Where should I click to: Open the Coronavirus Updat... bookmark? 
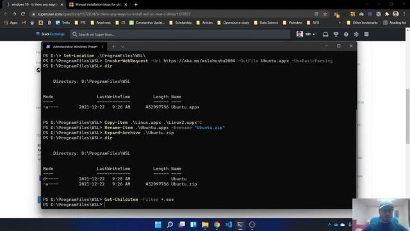(147, 22)
